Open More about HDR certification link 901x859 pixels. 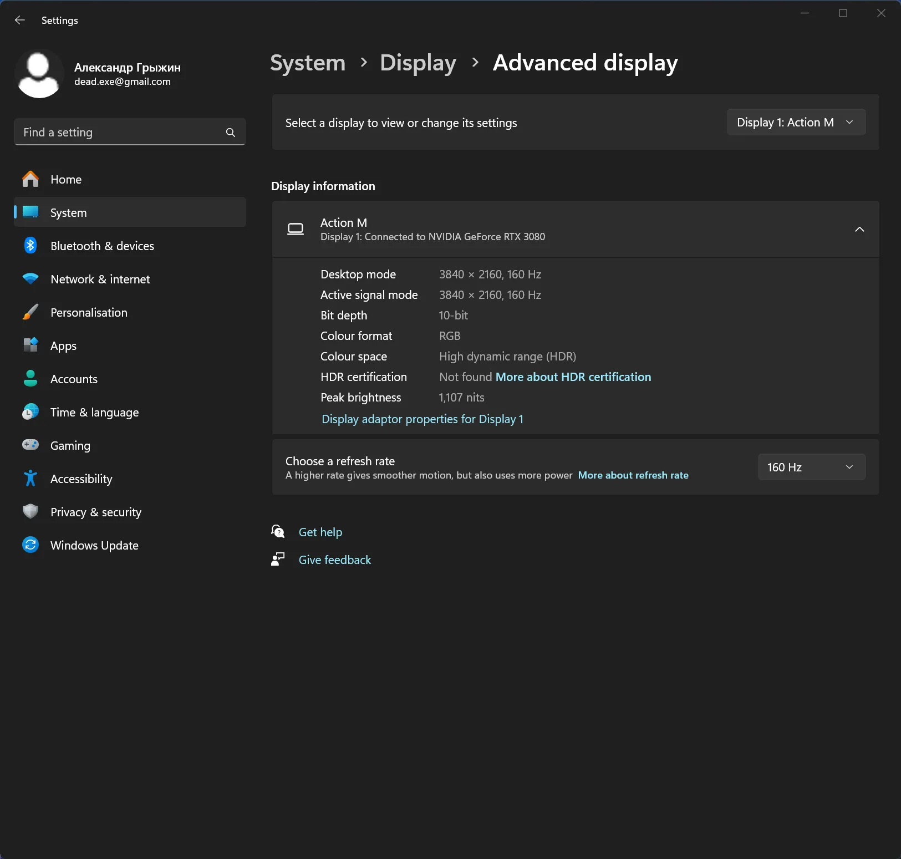[x=573, y=377]
